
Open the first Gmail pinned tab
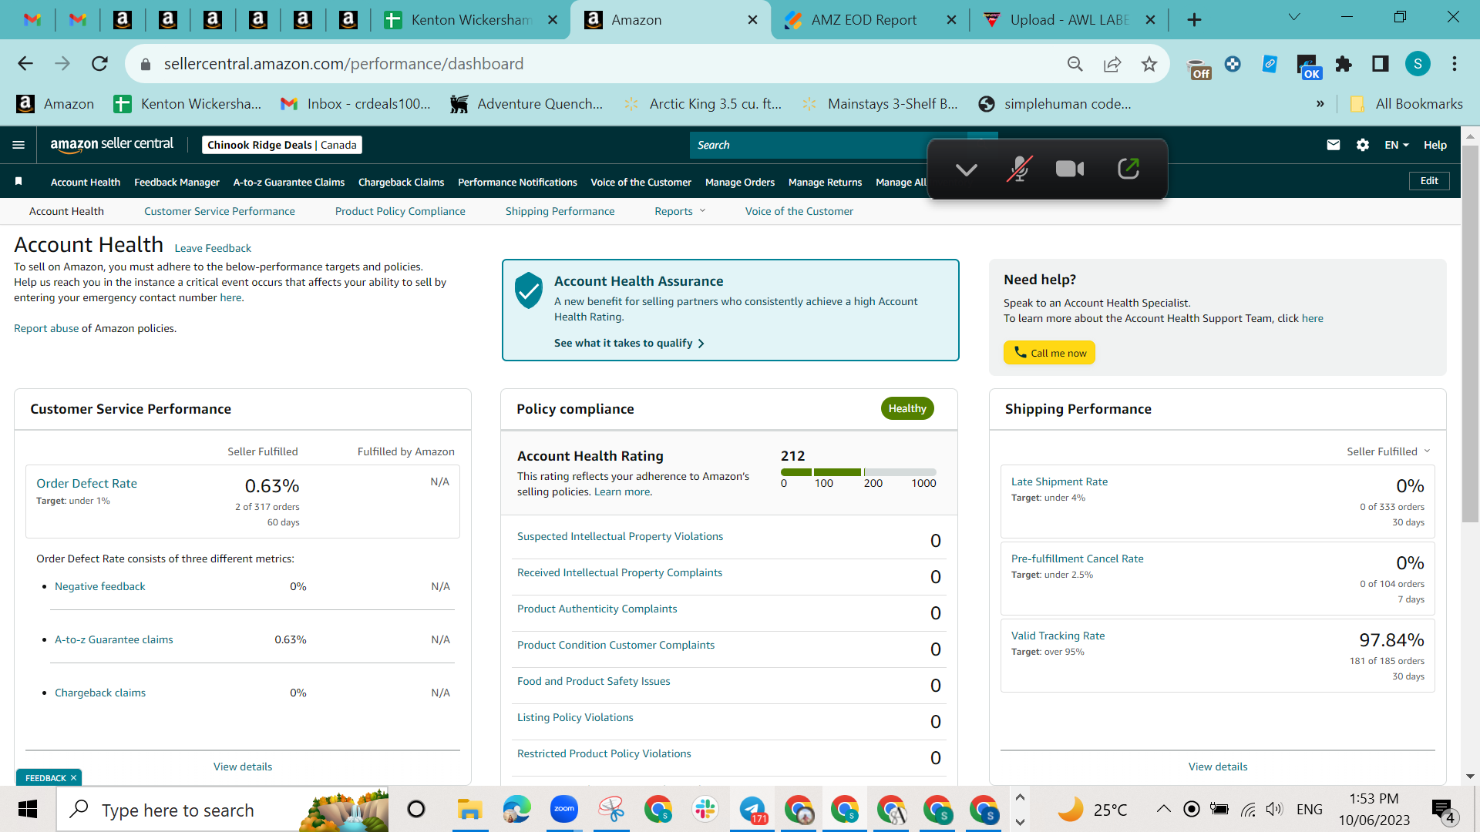32,20
